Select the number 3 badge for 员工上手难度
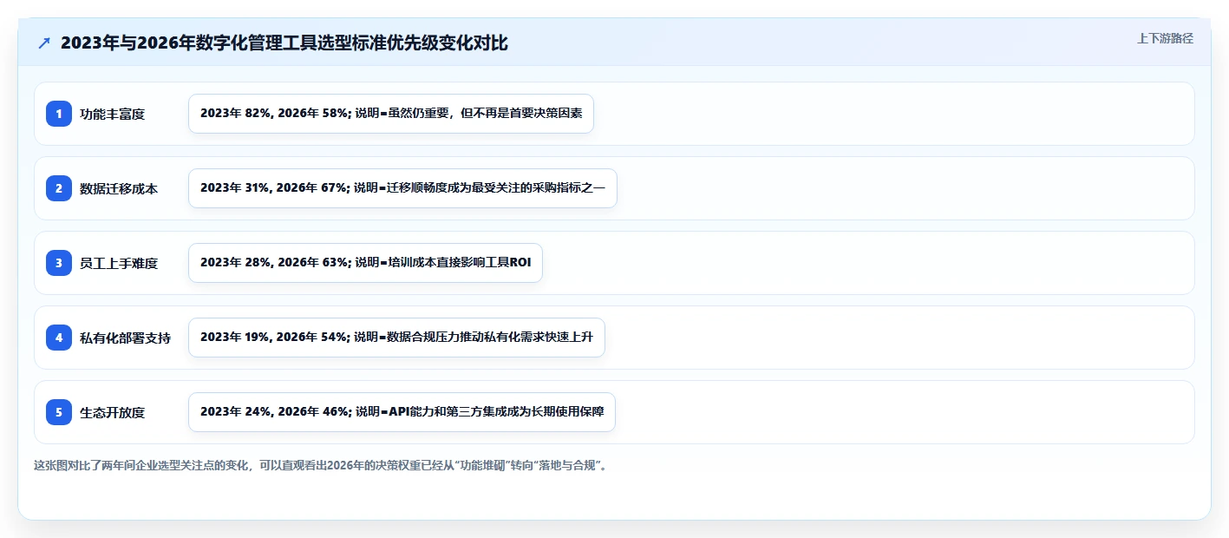Screen dimensions: 1229x538 (59, 263)
